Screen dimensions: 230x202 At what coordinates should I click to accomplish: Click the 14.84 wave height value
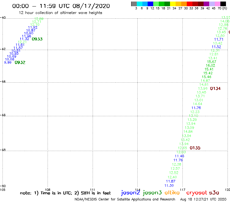point(188,131)
